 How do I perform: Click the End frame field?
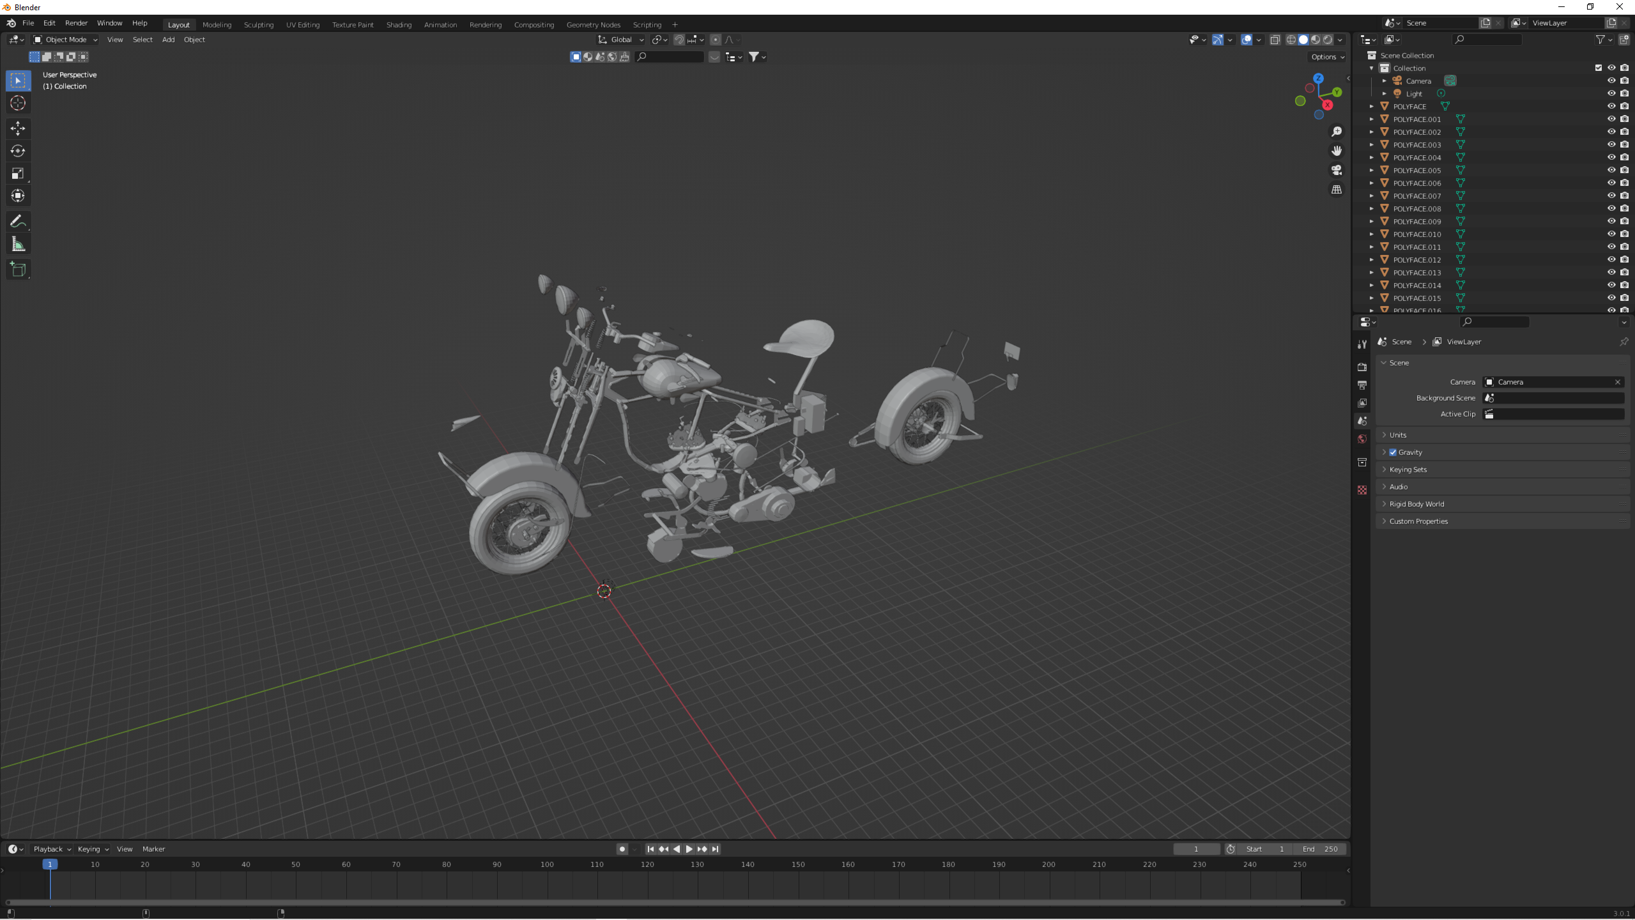pos(1320,849)
